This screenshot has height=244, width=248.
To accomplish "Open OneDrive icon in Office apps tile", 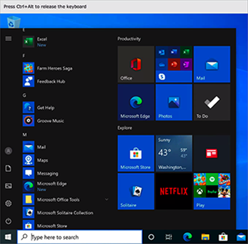I will pos(162,65).
